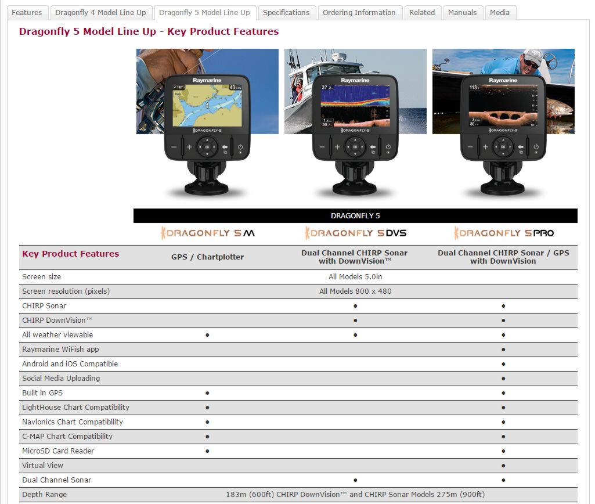This screenshot has width=595, height=504.
Task: Go to Ordering Information tab
Action: (359, 13)
